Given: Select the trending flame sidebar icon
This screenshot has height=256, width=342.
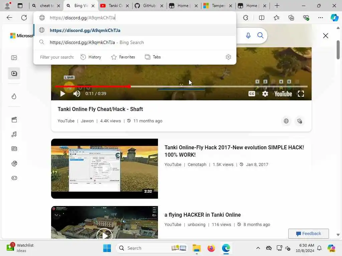Looking at the screenshot, I should 14,96.
